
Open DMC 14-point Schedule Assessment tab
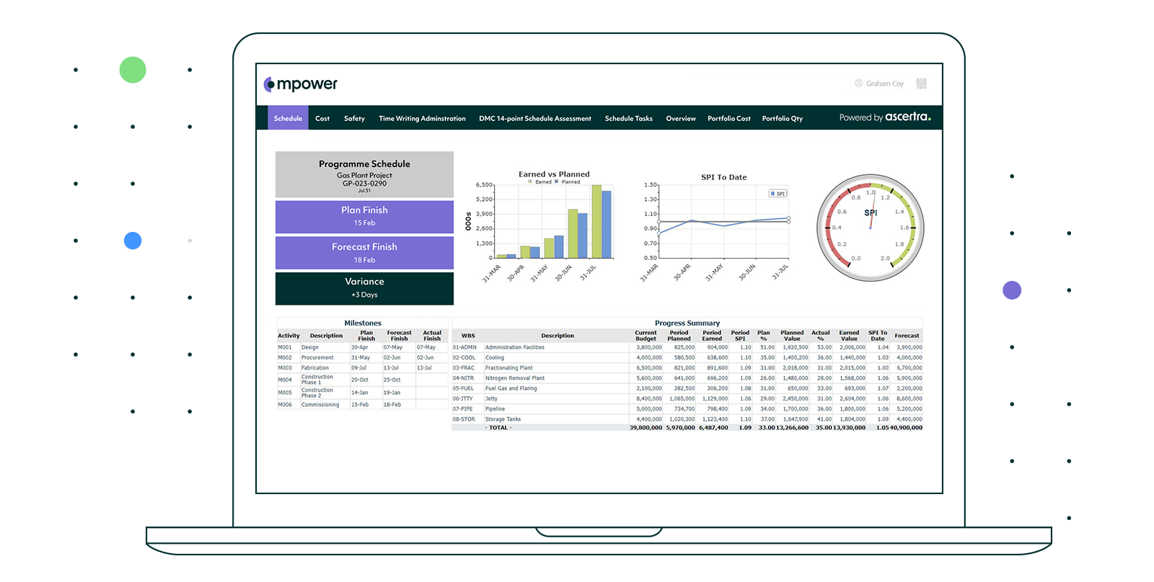[534, 118]
